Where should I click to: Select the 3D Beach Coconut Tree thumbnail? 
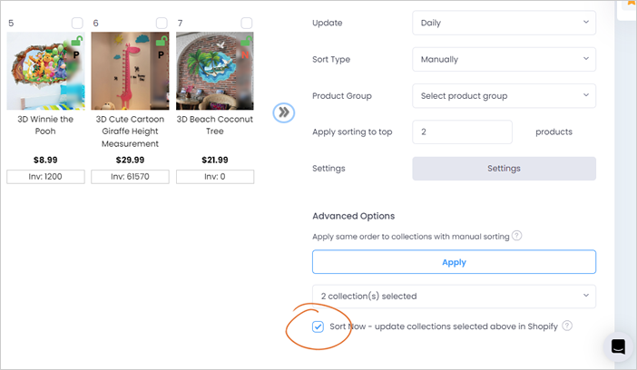click(x=214, y=71)
